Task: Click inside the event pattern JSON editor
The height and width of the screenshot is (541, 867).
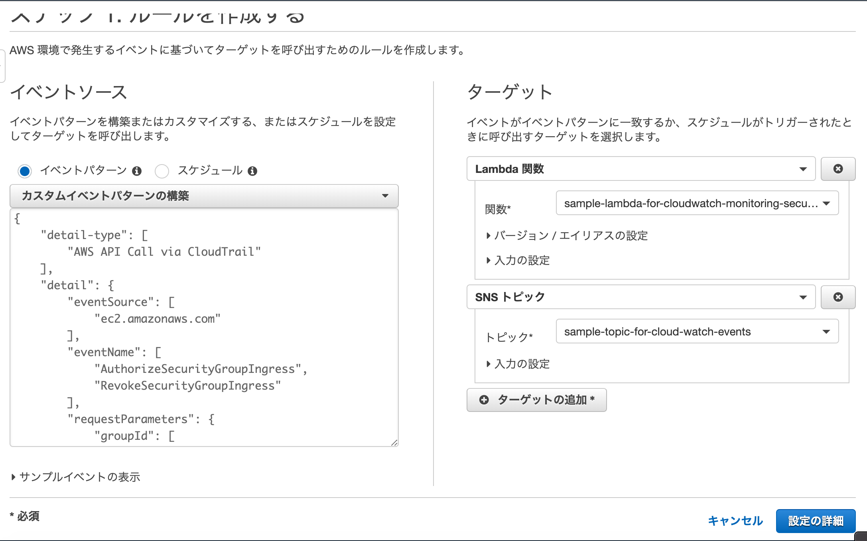Action: pyautogui.click(x=204, y=327)
